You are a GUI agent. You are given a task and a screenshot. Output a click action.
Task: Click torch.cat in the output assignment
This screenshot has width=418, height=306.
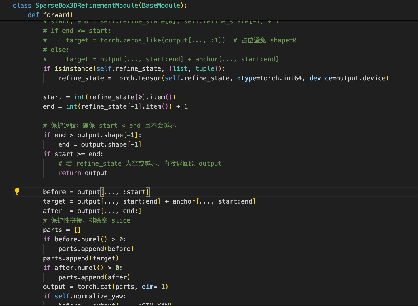tap(94, 287)
